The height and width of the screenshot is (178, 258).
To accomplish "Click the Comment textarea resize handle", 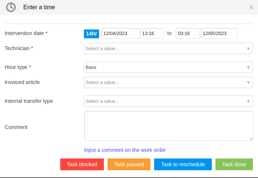I will [251, 139].
